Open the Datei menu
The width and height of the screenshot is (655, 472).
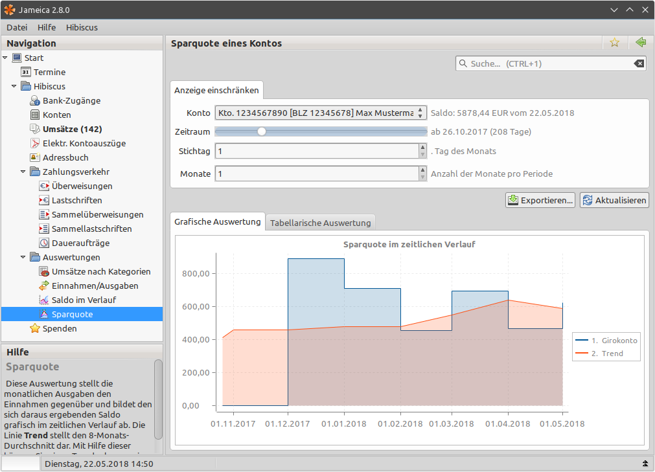pyautogui.click(x=17, y=27)
